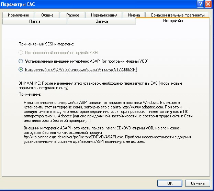The width and height of the screenshot is (214, 191).
Task: Open the Общие tab
Action: tap(47, 15)
